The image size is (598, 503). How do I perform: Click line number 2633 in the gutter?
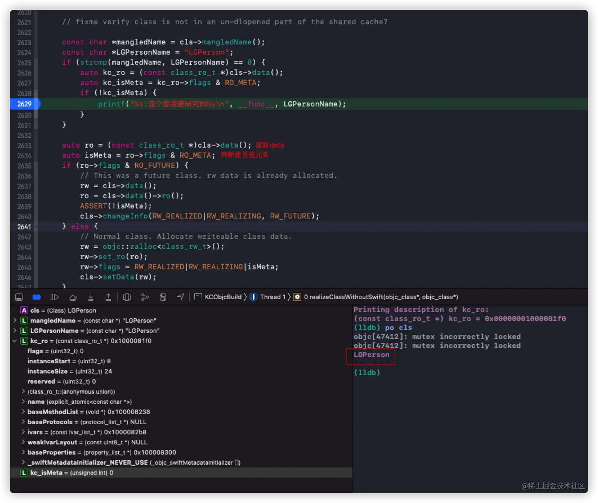[24, 146]
